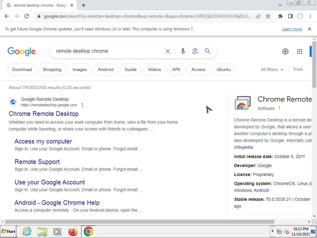Select the Android filter chip

(106, 69)
